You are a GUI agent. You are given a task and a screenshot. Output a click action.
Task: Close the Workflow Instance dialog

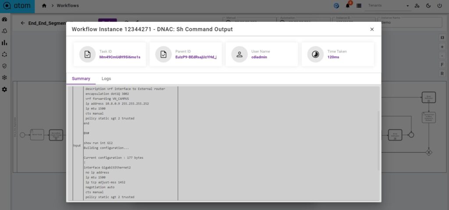[372, 29]
